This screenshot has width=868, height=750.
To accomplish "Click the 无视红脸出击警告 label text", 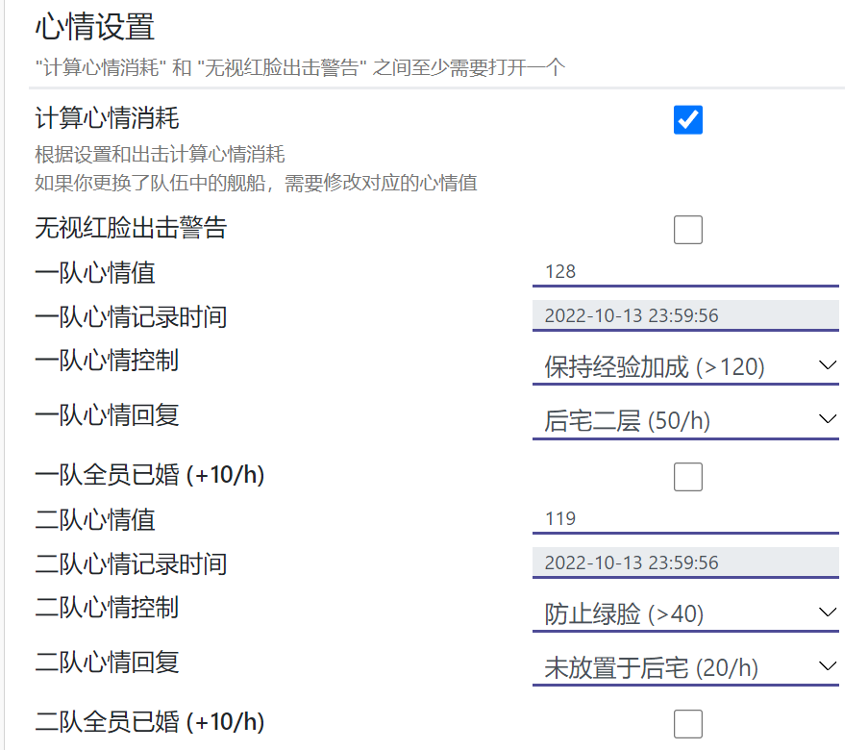I will pyautogui.click(x=131, y=228).
